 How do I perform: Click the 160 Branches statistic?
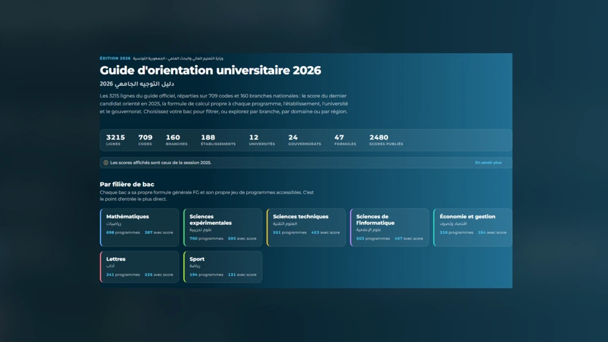tap(177, 140)
